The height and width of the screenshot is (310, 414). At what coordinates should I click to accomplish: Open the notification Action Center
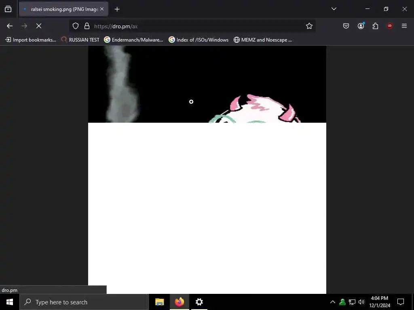(x=401, y=302)
